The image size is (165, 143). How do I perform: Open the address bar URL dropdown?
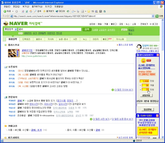pyautogui.click(x=153, y=16)
